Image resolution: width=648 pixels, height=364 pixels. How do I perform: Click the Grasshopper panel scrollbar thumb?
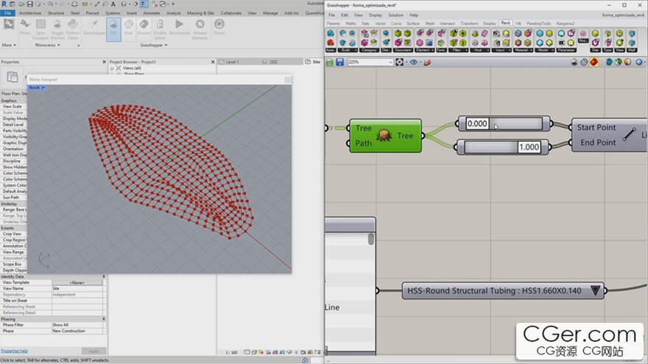370,239
